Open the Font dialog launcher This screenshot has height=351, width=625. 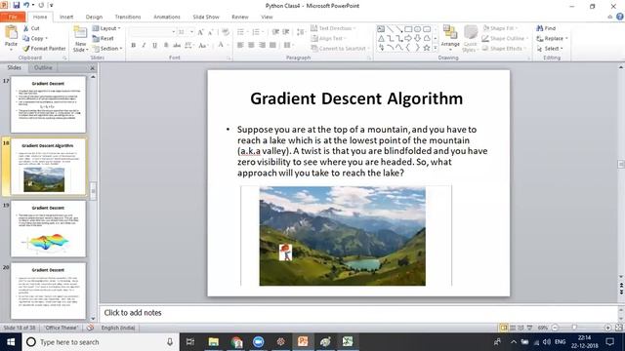click(229, 58)
